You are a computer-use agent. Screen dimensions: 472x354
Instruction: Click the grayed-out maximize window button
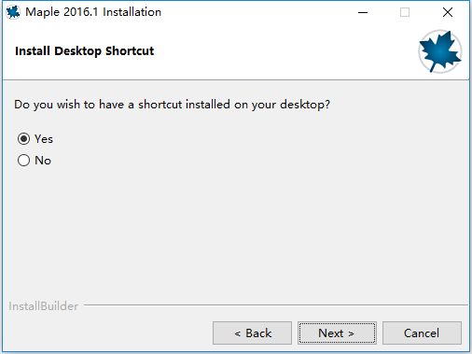tap(405, 12)
